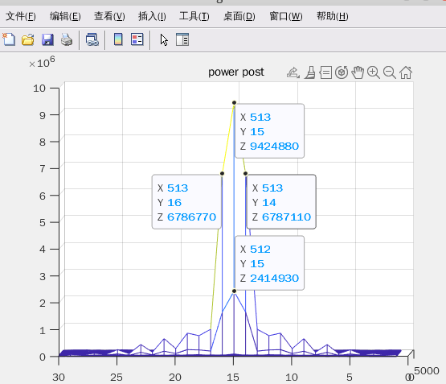Image resolution: width=446 pixels, height=384 pixels.
Task: Restore view with home icon
Action: click(406, 72)
